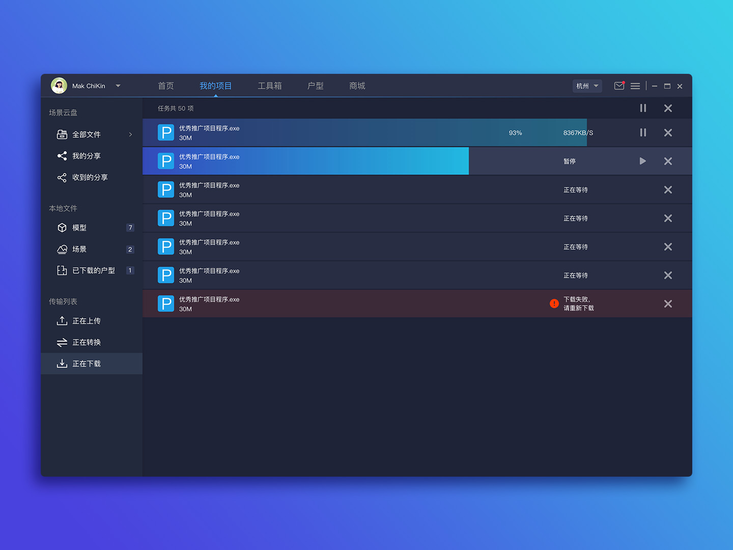Viewport: 733px width, 550px height.
Task: Click the 已下载的户型 floor plan icon
Action: (62, 270)
